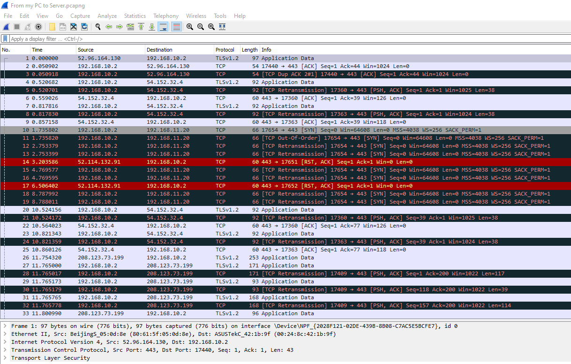
Task: Select packet 20 at time 10.524156
Action: 285,210
